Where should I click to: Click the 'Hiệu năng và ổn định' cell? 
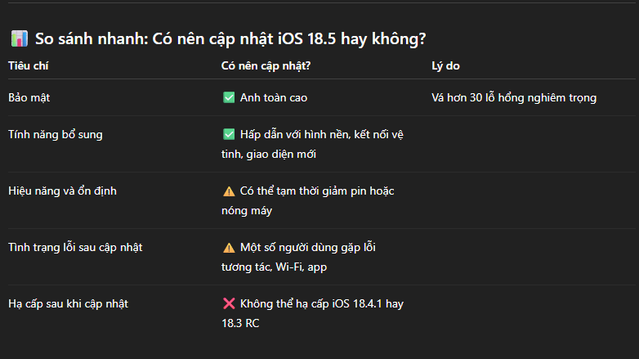pyautogui.click(x=62, y=191)
